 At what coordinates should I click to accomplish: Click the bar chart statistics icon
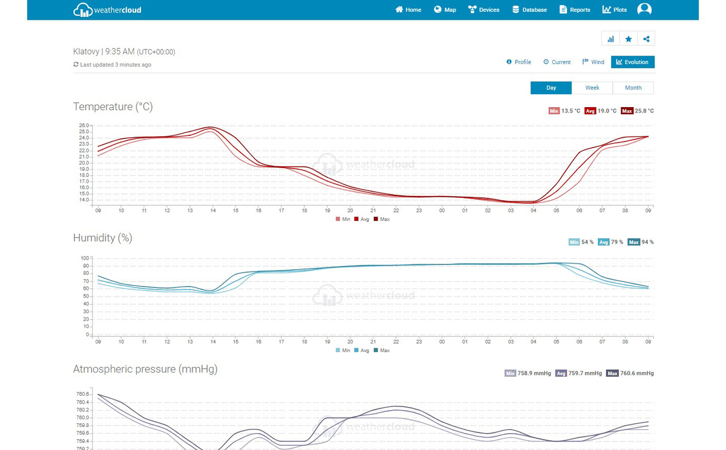point(610,39)
